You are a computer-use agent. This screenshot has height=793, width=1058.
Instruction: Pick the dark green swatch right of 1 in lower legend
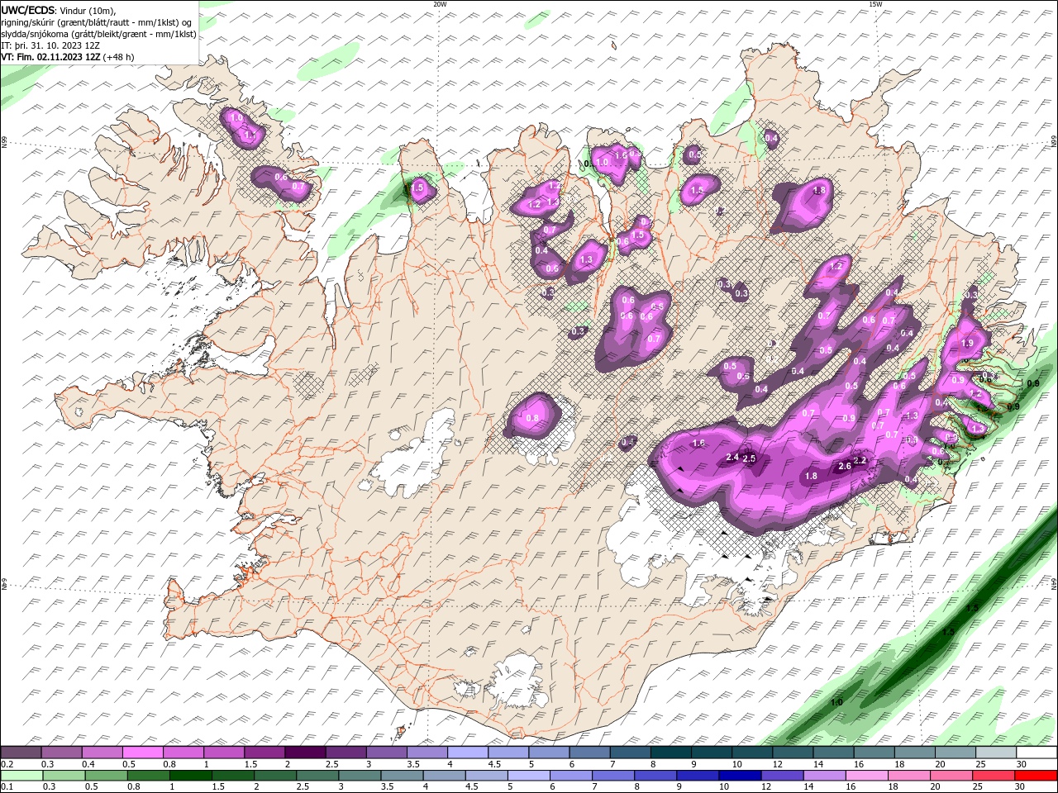click(190, 776)
